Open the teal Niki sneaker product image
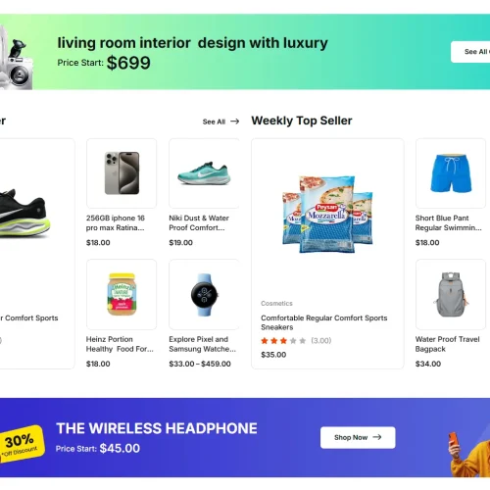 (204, 173)
